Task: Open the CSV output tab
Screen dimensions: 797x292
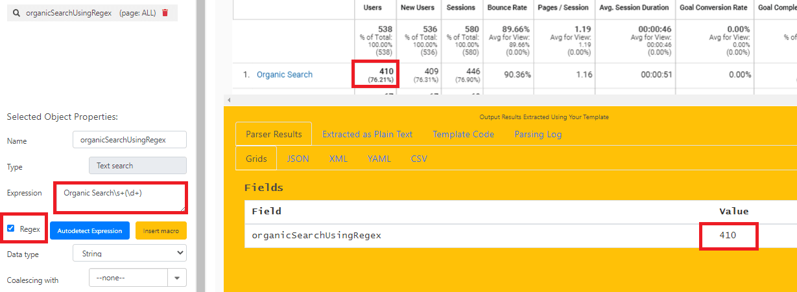Action: tap(419, 159)
